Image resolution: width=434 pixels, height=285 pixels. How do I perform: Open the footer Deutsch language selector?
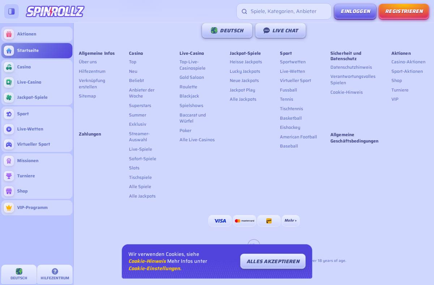(227, 31)
